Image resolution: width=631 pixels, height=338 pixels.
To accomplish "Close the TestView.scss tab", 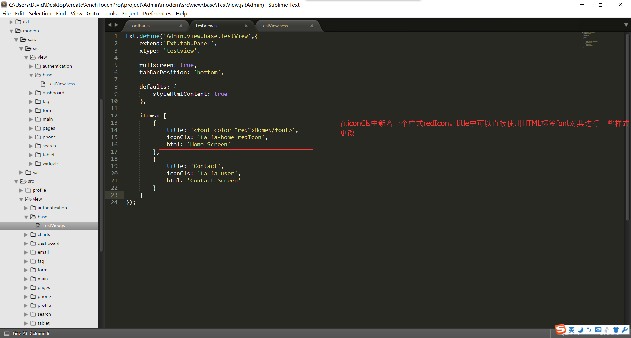I will [x=312, y=26].
